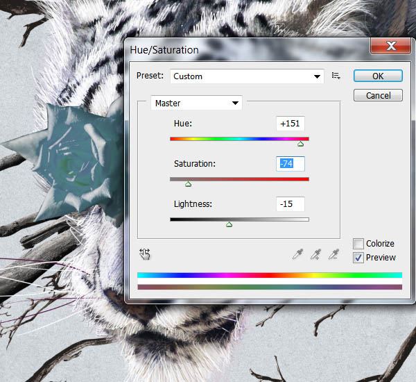The width and height of the screenshot is (416, 382).
Task: Click the Saturation gray-to-red track
Action: (x=240, y=179)
